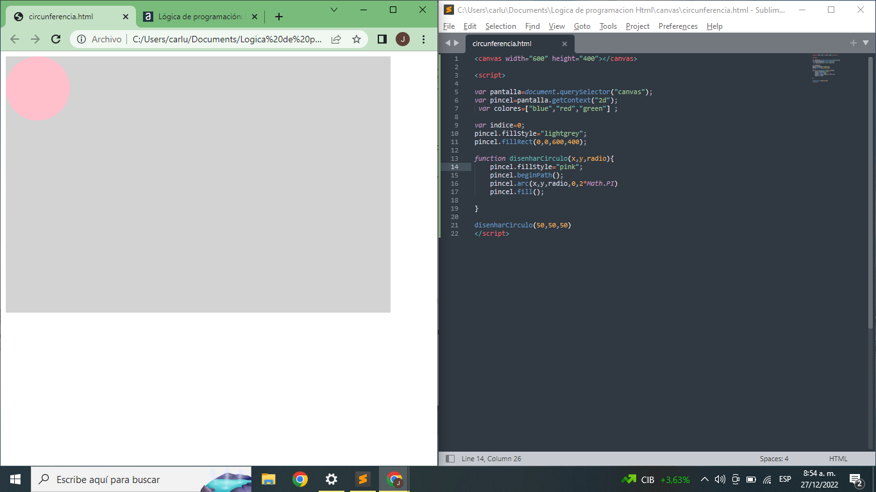Screen dimensions: 876x492
Task: Add new tab with Sublime plus icon
Action: pos(854,43)
